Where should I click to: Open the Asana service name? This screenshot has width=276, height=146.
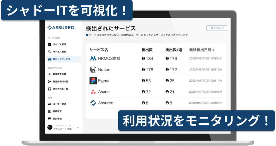click(x=104, y=92)
